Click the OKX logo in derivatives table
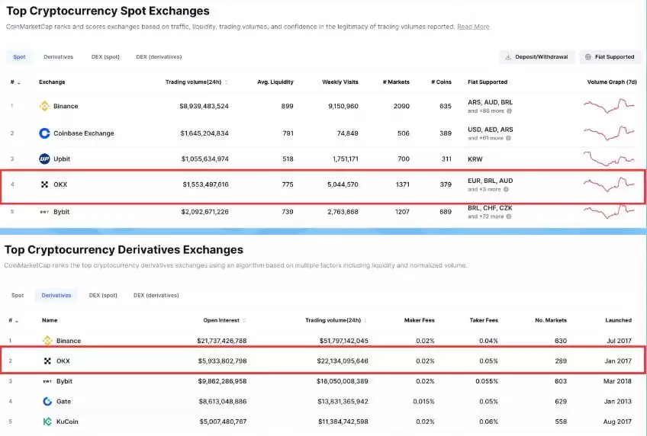 coord(47,361)
